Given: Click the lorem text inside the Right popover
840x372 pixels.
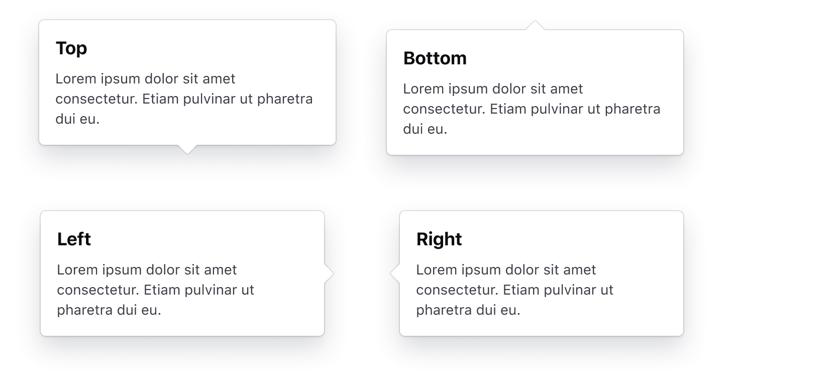Looking at the screenshot, I should click(x=514, y=290).
